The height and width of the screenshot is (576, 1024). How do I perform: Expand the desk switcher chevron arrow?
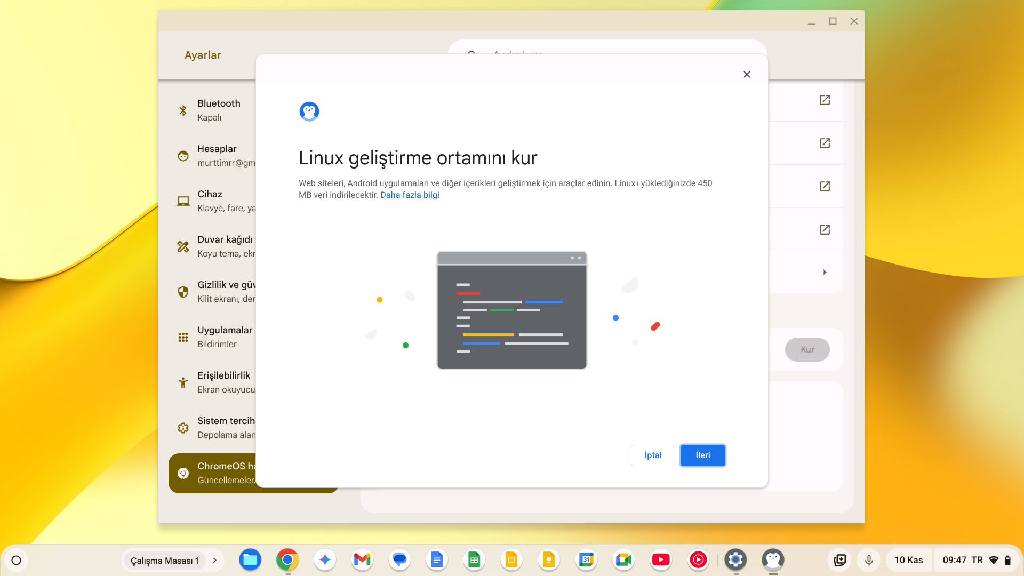(215, 561)
